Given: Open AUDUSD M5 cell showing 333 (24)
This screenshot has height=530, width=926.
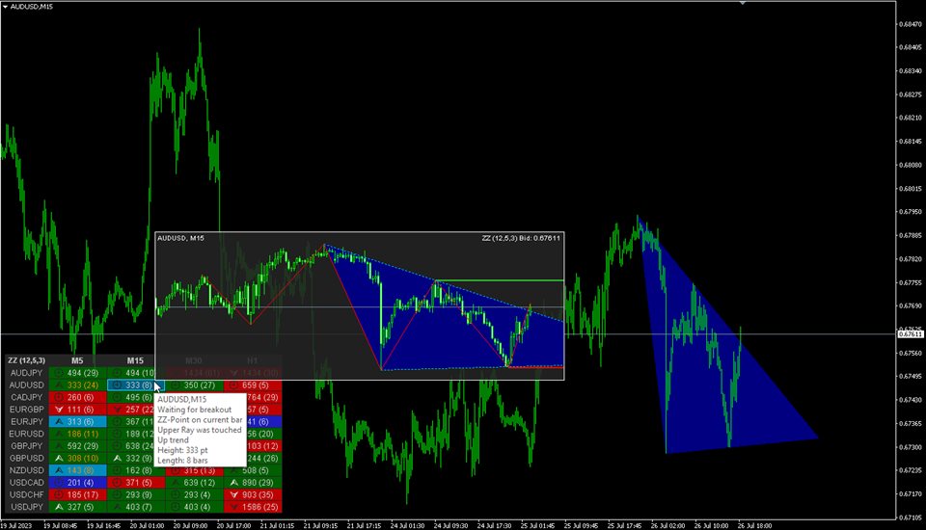Looking at the screenshot, I should pyautogui.click(x=77, y=385).
